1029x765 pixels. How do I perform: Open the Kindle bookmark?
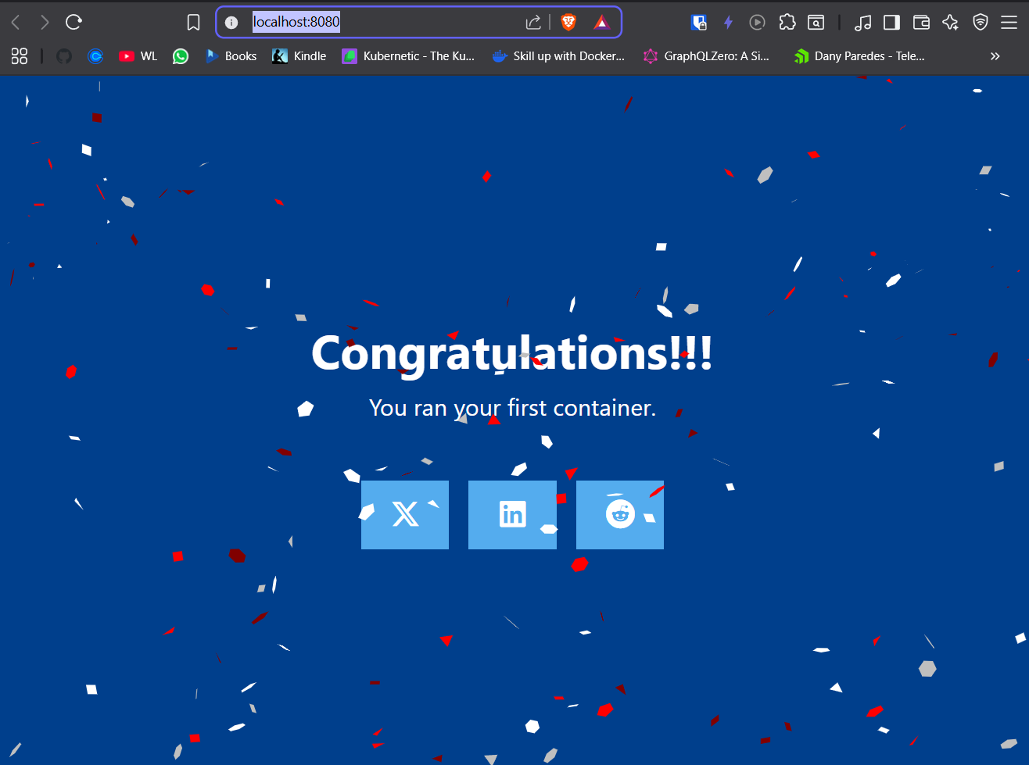pos(299,56)
